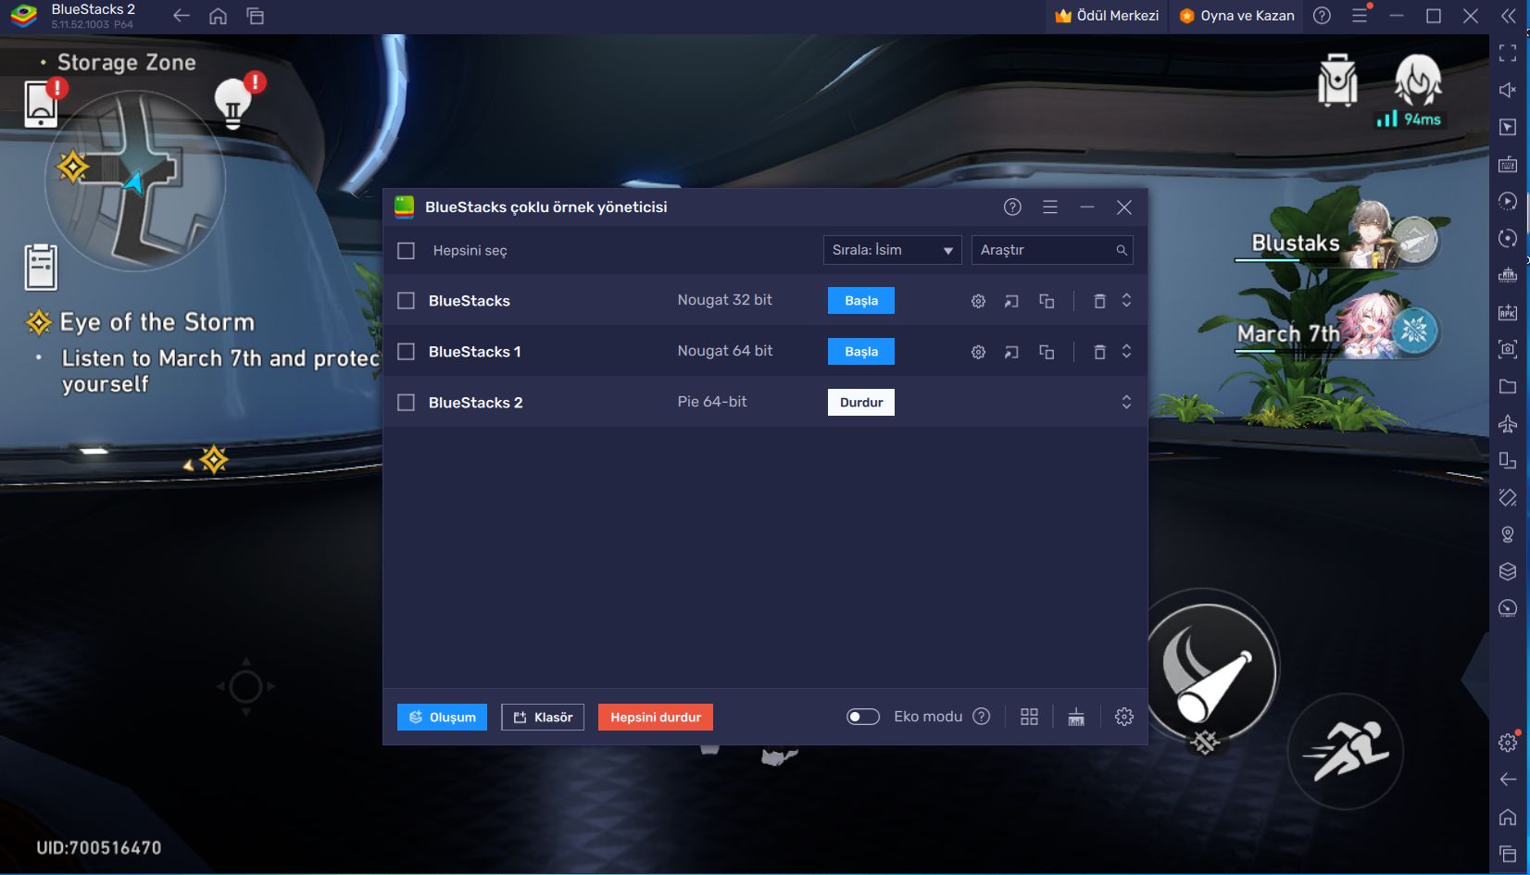Open settings for BlueStacks 1 instance
The image size is (1530, 875).
tap(978, 352)
